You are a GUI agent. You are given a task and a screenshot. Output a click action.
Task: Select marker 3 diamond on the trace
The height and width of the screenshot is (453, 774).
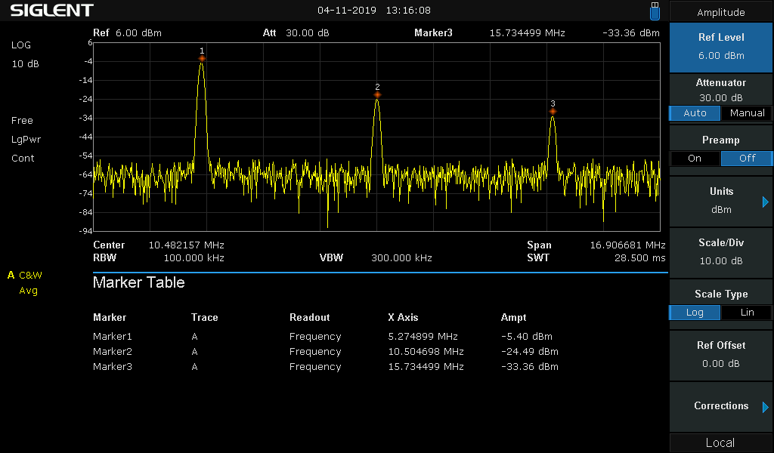tap(553, 112)
